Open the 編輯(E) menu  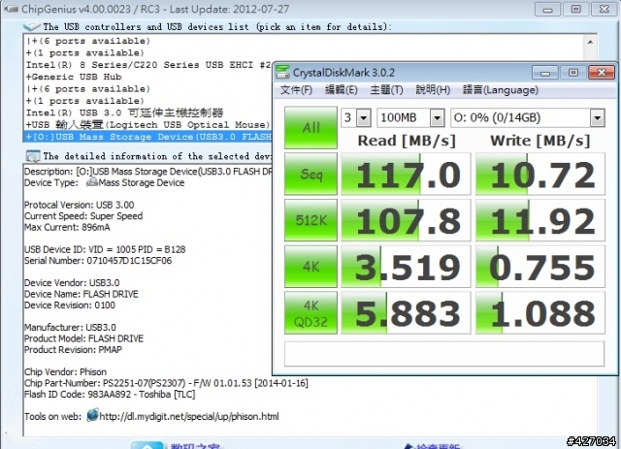click(341, 90)
